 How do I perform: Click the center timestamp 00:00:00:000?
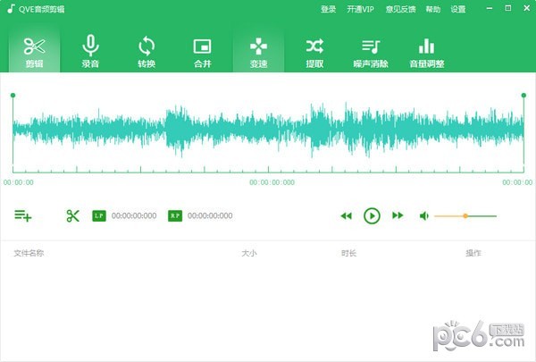pos(272,182)
